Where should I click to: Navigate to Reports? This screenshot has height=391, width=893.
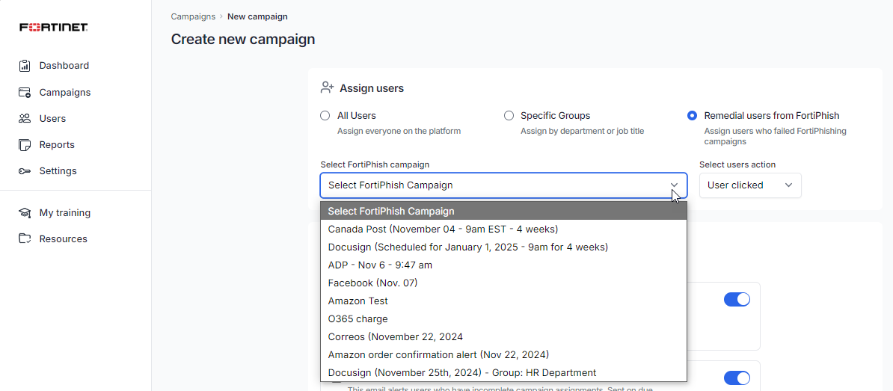57,144
